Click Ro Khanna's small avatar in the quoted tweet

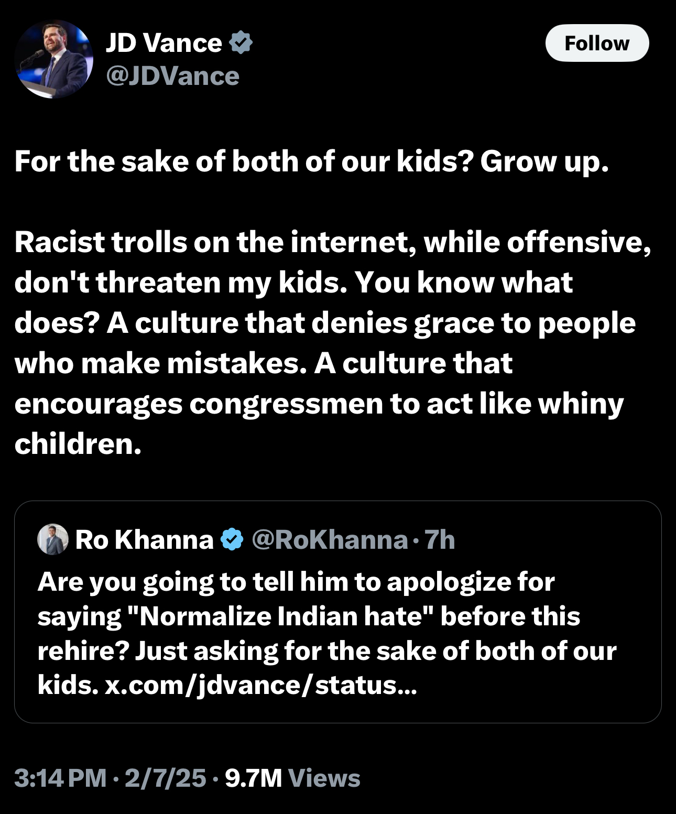(x=53, y=539)
